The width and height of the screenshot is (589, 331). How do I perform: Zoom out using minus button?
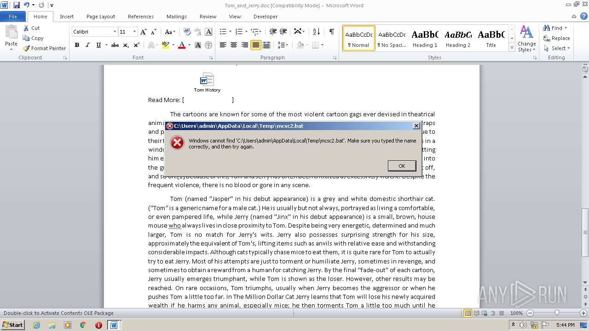click(530, 313)
